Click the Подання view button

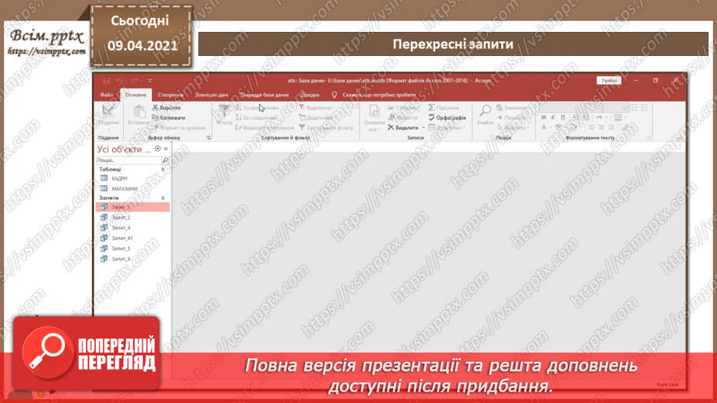pyautogui.click(x=108, y=116)
